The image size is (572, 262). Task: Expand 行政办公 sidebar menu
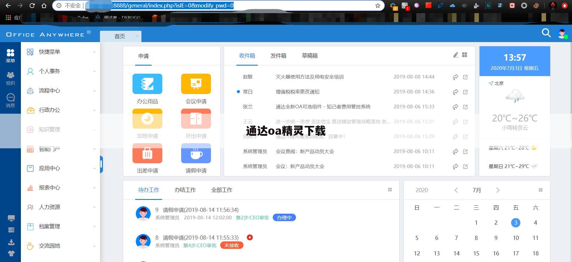click(61, 110)
